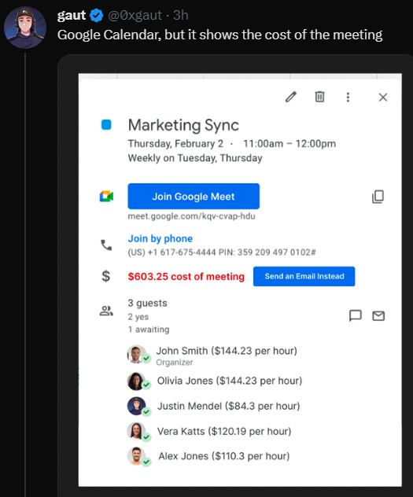The image size is (413, 497).
Task: Click the guests people icon
Action: [x=106, y=311]
